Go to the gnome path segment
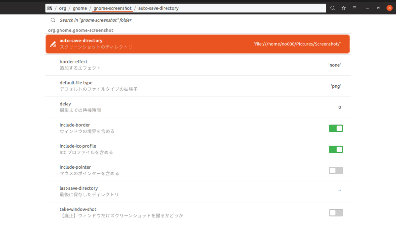The width and height of the screenshot is (396, 228). 80,8
